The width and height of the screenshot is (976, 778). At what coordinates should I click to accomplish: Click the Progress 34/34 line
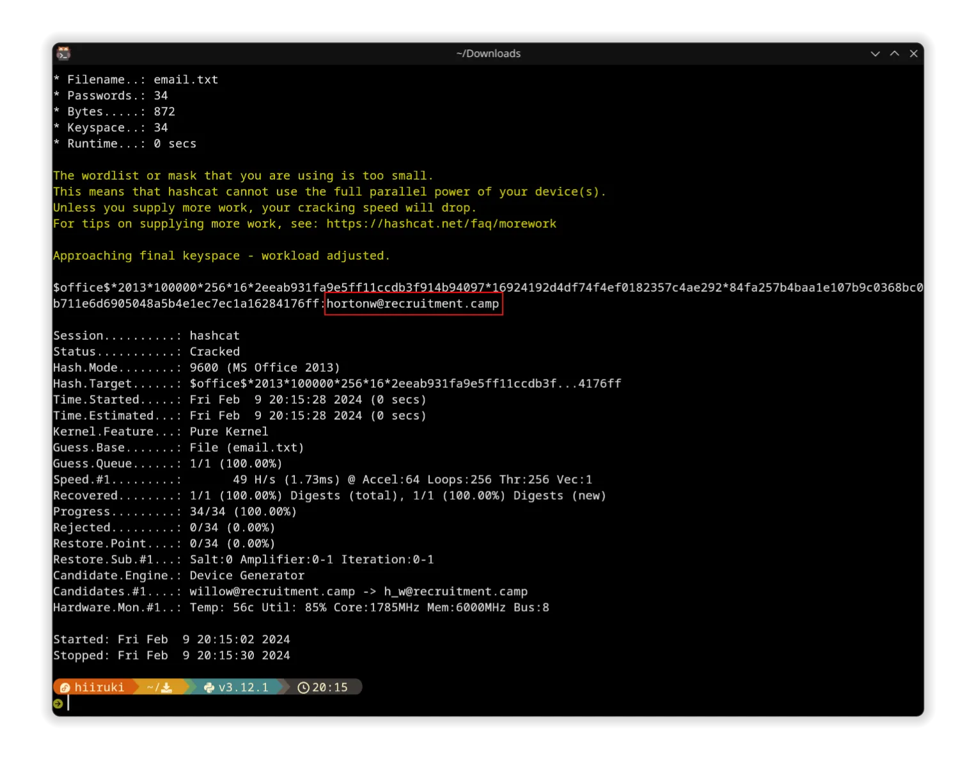click(175, 512)
